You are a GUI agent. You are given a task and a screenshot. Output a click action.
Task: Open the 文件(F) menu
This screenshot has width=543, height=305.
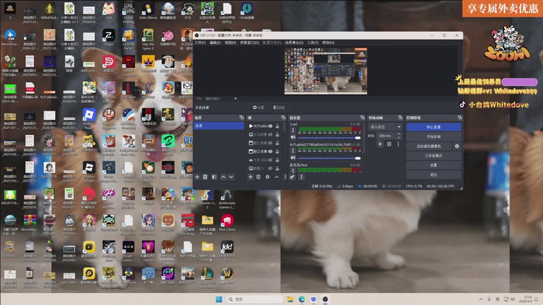click(200, 43)
